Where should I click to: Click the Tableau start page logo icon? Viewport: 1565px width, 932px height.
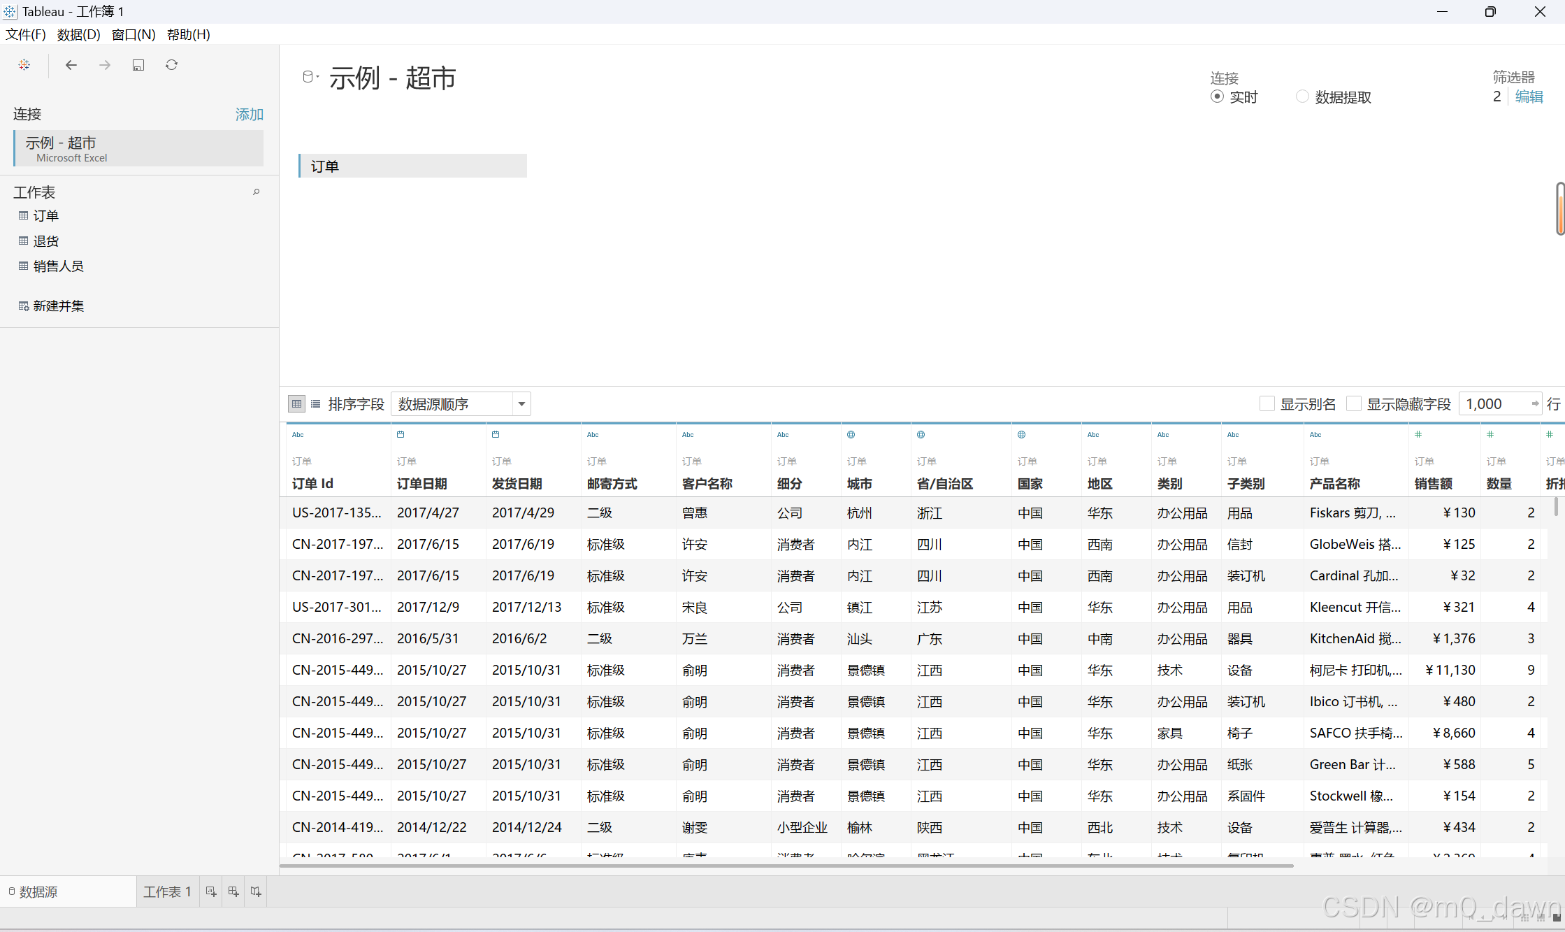pos(24,65)
